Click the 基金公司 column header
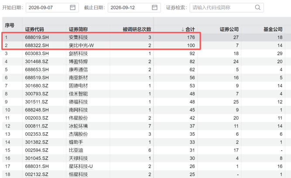This screenshot has width=291, height=178. pos(273,29)
